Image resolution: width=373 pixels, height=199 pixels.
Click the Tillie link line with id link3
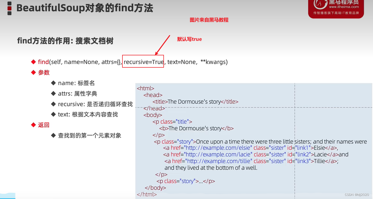tap(252, 161)
